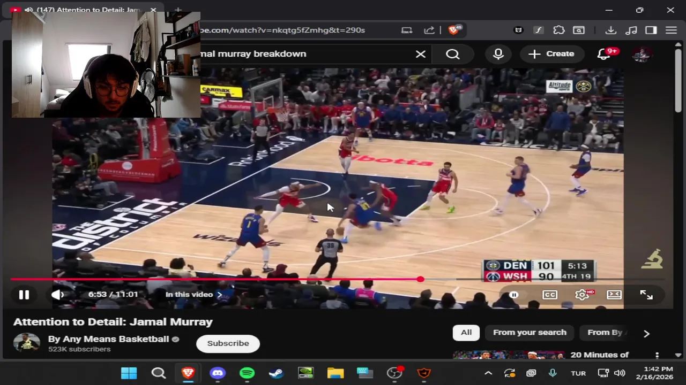
Task: Exit full-window player view
Action: pyautogui.click(x=646, y=295)
